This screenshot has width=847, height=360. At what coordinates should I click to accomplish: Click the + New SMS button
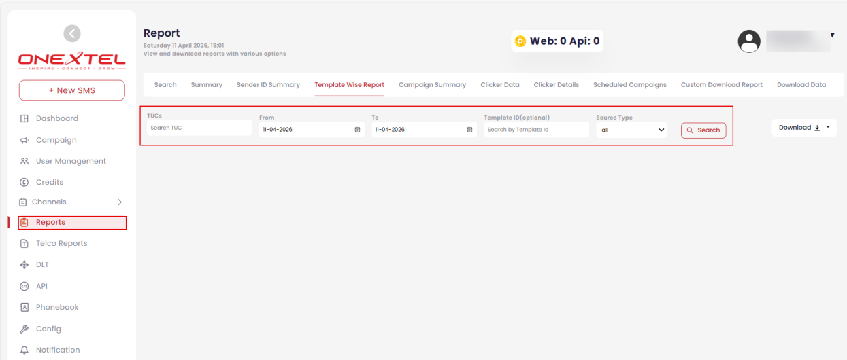(71, 90)
